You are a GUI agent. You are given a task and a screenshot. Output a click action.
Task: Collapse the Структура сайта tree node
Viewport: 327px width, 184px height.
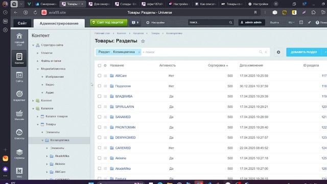[x=33, y=45]
